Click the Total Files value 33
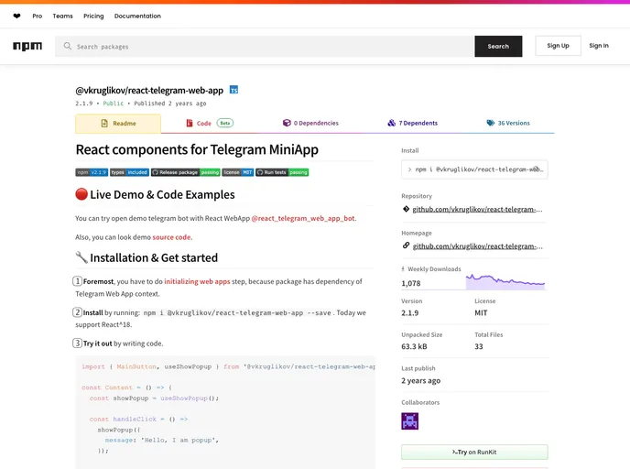 tap(479, 346)
